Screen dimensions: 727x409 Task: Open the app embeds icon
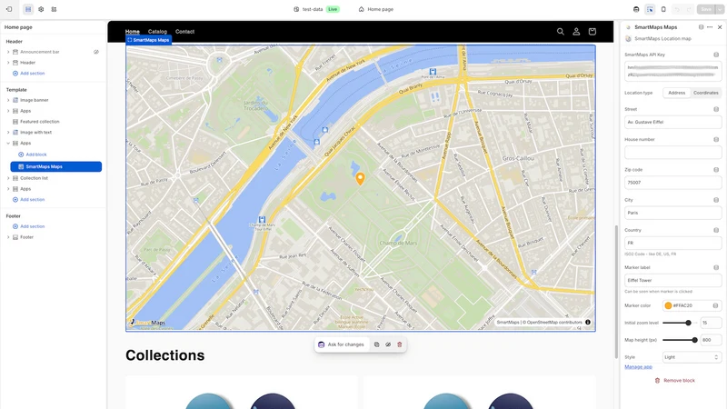tap(54, 9)
